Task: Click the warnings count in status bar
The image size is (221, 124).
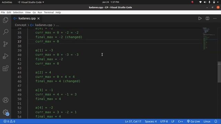Action: (12, 121)
